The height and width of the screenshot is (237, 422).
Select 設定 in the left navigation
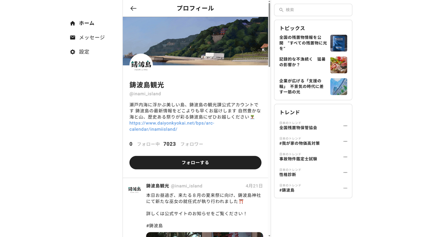coord(84,52)
